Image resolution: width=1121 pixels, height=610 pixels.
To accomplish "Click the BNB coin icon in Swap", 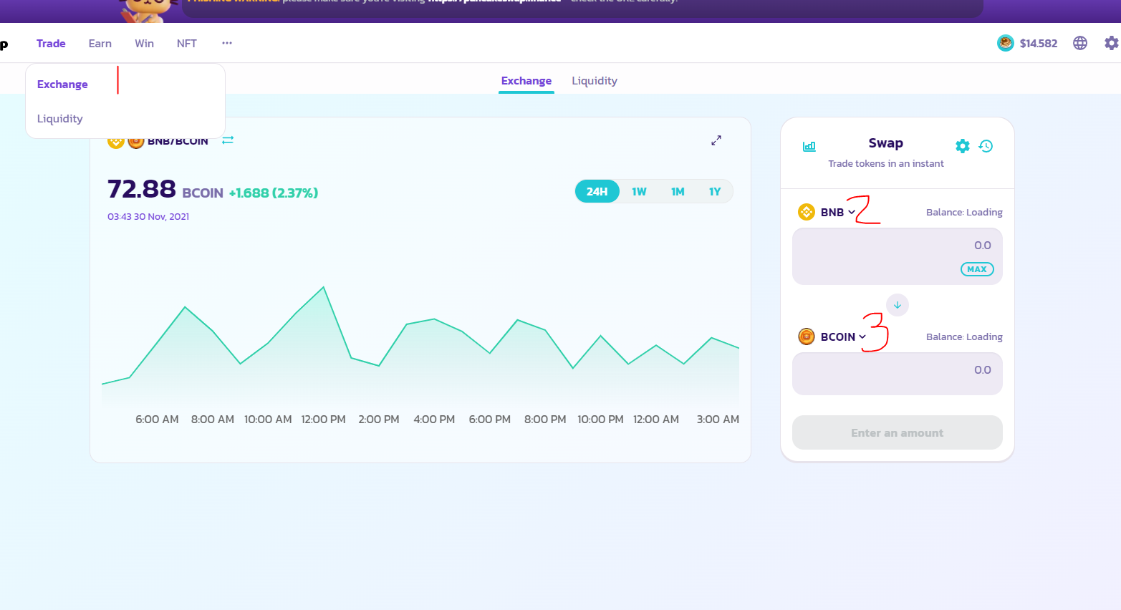I will [807, 212].
